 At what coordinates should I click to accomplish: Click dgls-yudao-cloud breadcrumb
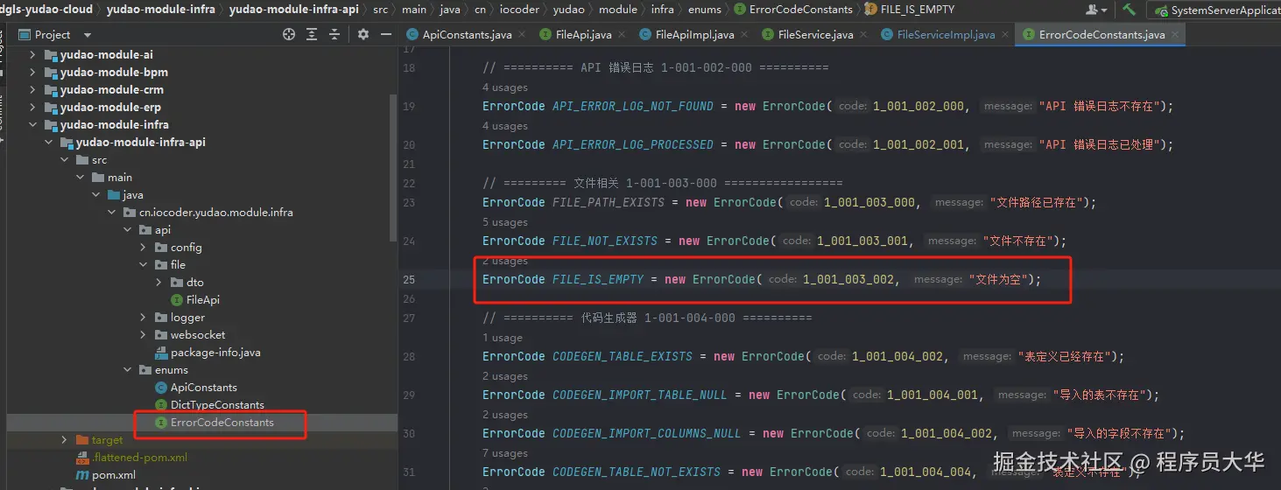pos(46,10)
